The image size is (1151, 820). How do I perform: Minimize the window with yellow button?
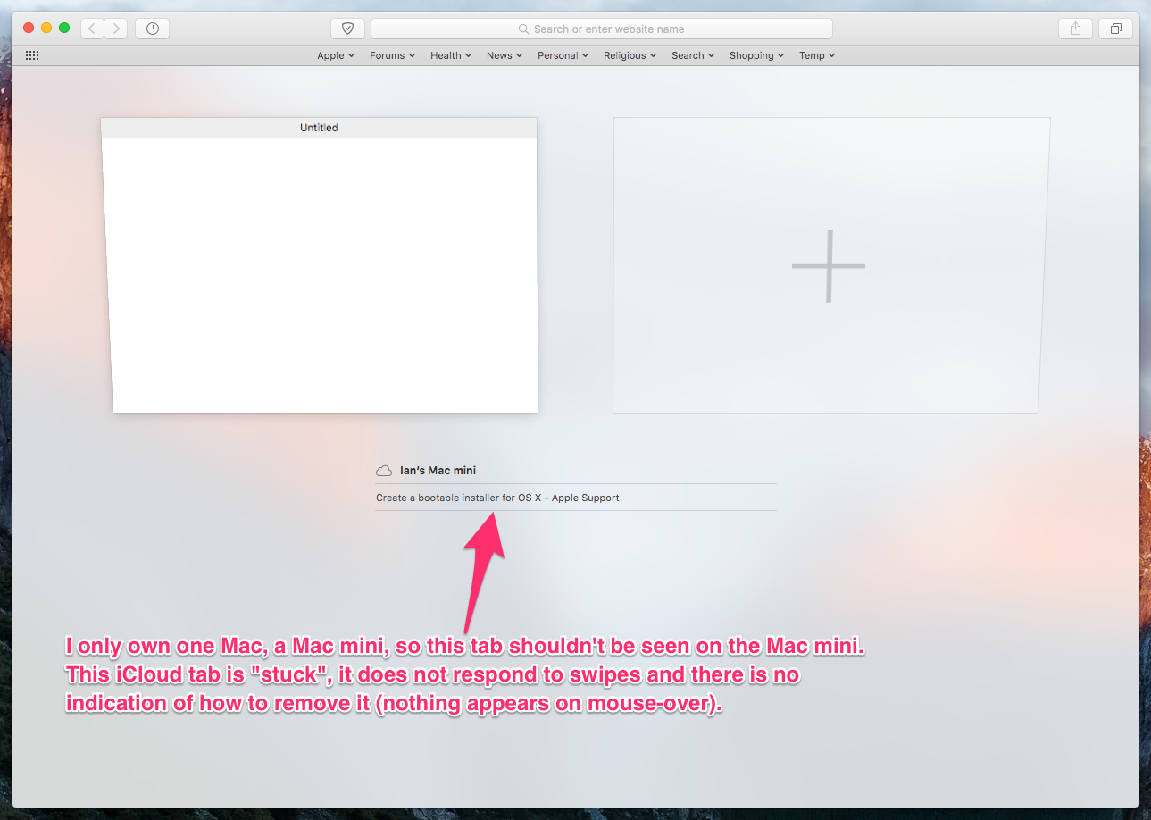tap(46, 29)
